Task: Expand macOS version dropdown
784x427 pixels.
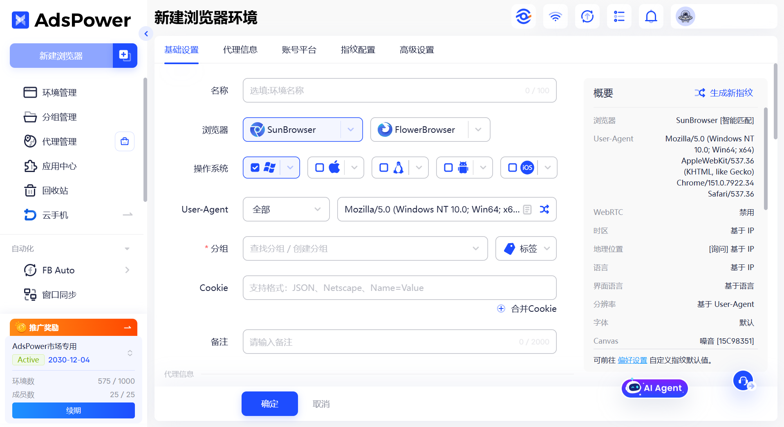Action: [354, 168]
